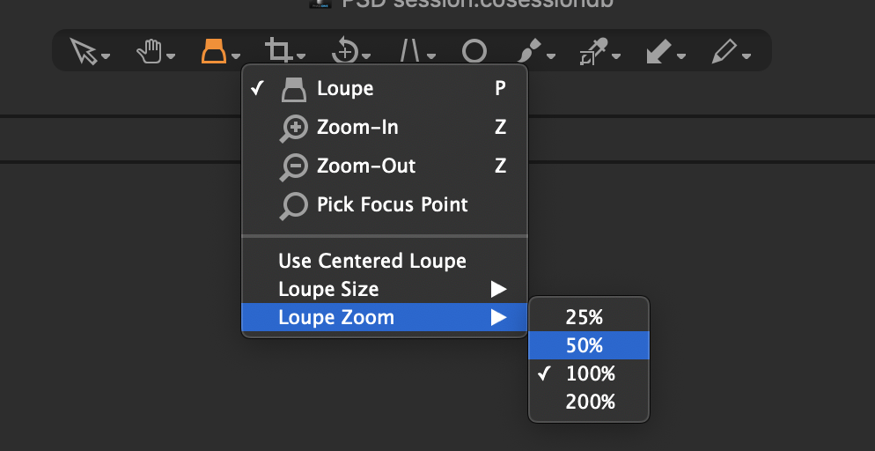Viewport: 875px width, 451px height.
Task: Select the pencil annotation tool icon
Action: coord(724,51)
